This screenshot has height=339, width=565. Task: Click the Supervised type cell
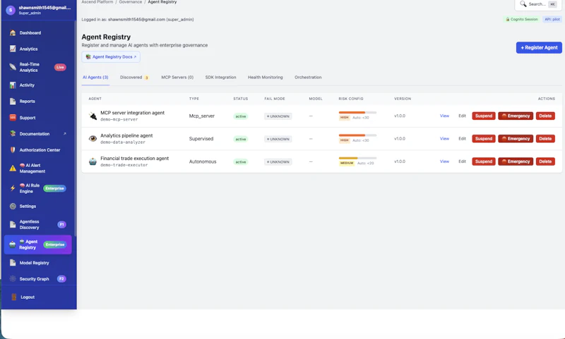tap(201, 139)
